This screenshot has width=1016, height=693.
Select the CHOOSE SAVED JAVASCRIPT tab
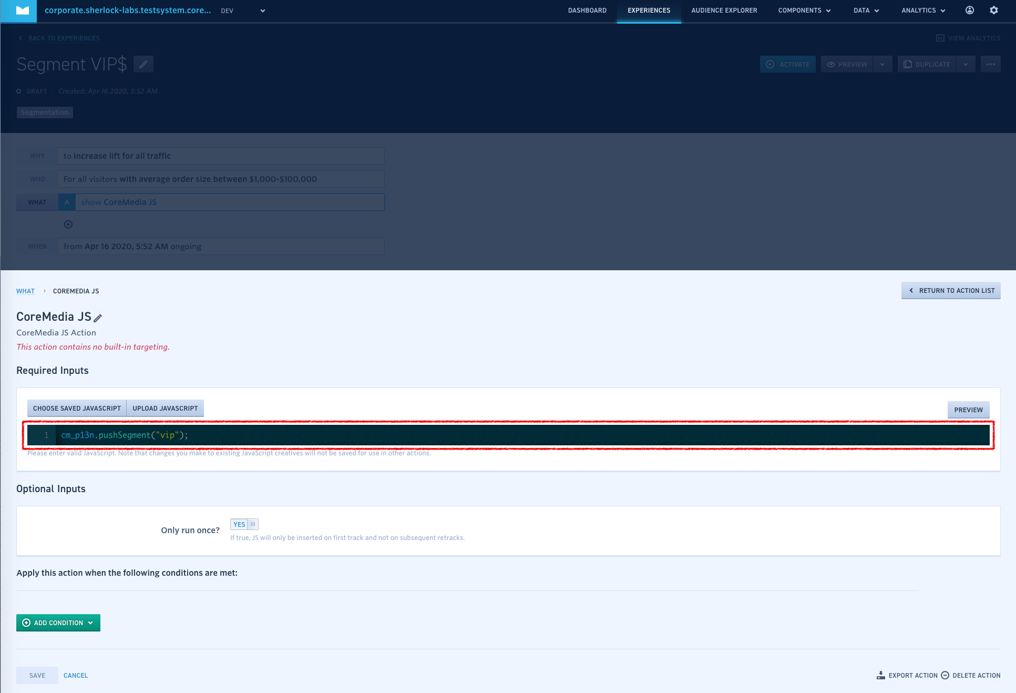pos(76,408)
